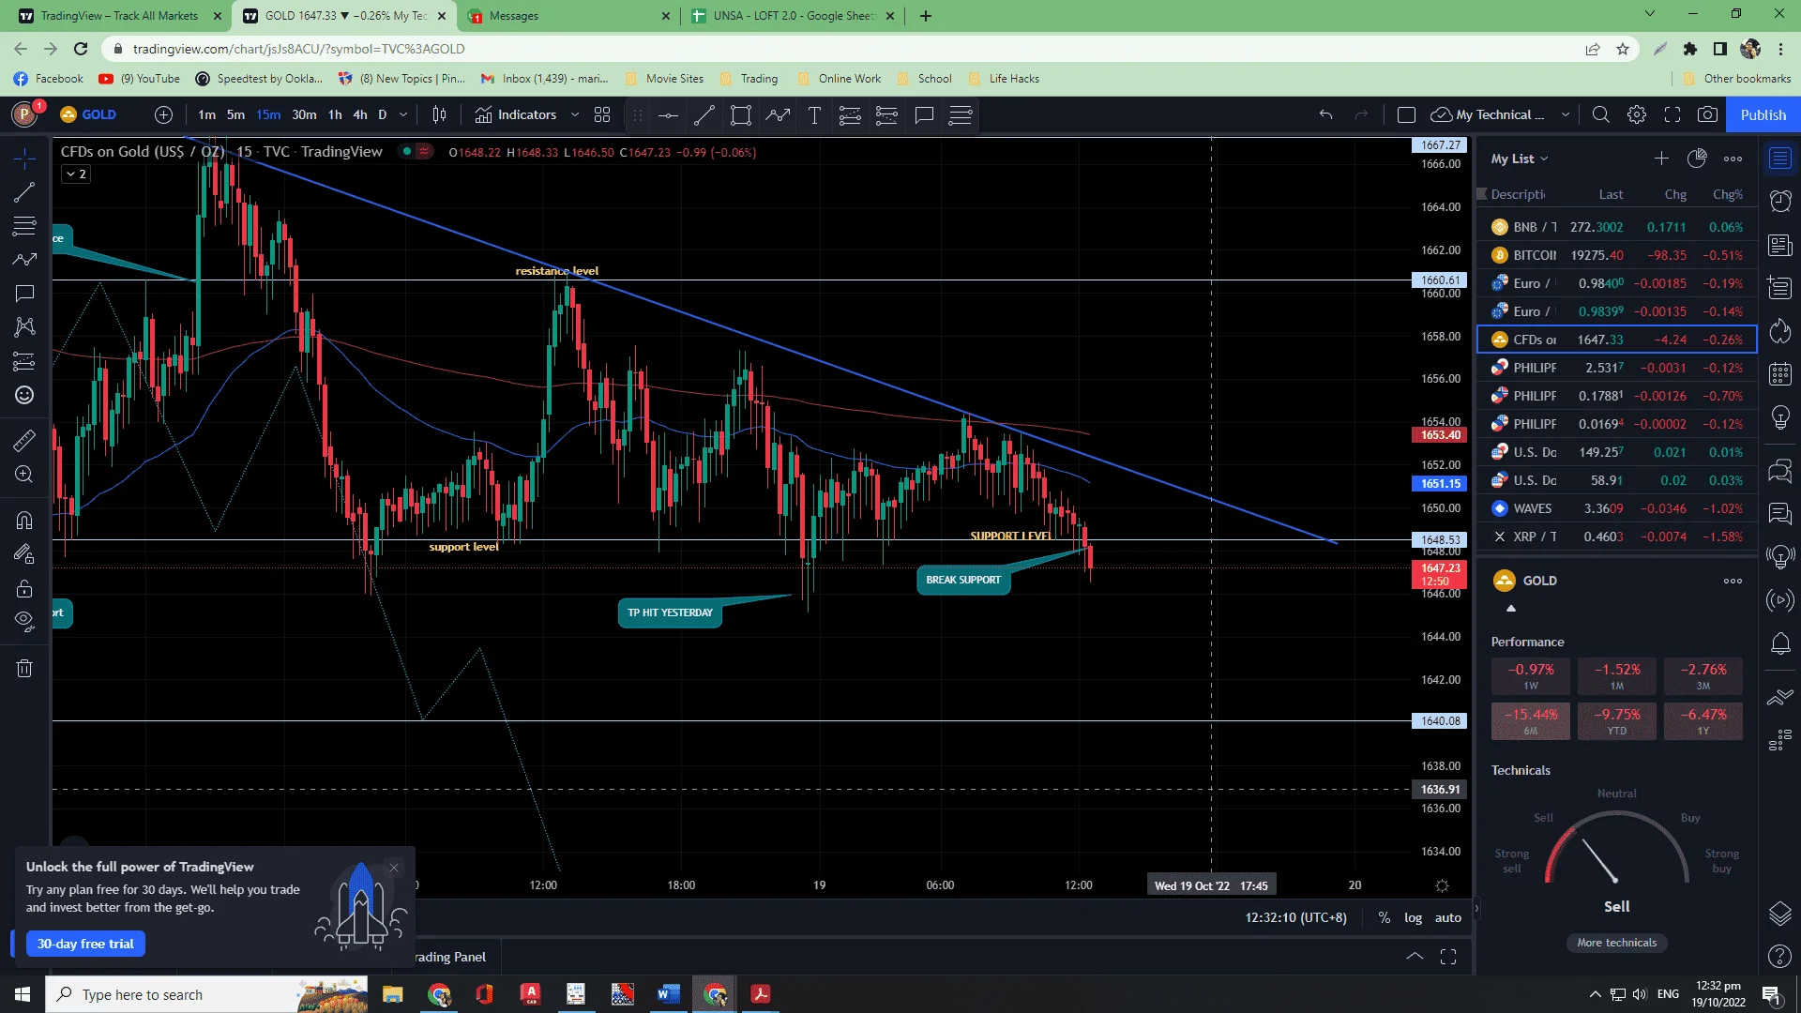Select rectangle shape in favorites toolbar

pos(741,115)
